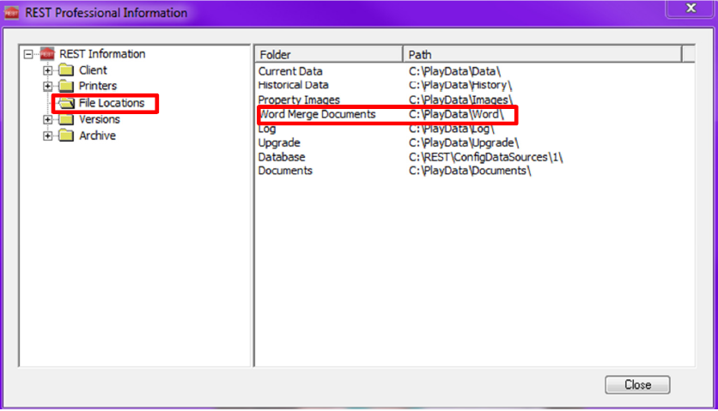
Task: Select the Versions tree item label
Action: pyautogui.click(x=100, y=119)
